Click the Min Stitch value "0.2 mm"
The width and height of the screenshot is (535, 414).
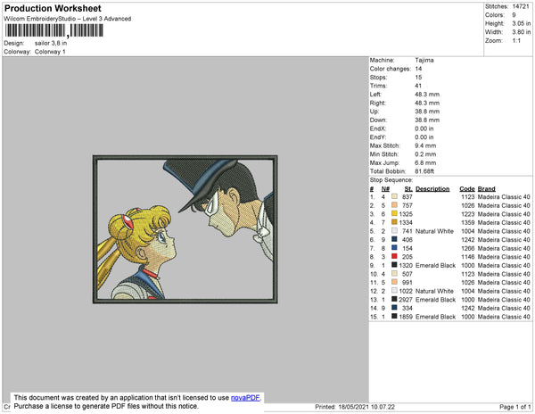tap(425, 154)
